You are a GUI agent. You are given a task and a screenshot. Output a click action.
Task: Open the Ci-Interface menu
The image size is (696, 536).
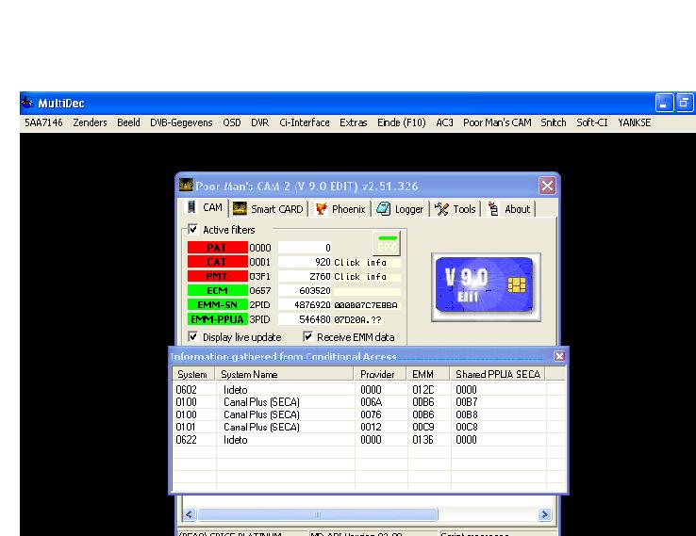305,122
